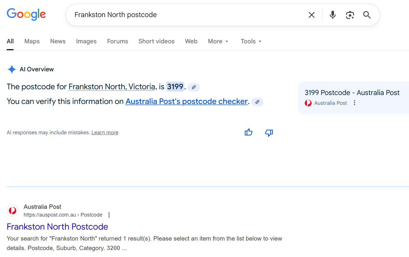Expand the More search filters dropdown

point(218,41)
